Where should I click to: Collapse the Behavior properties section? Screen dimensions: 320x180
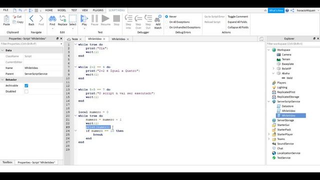point(2,80)
